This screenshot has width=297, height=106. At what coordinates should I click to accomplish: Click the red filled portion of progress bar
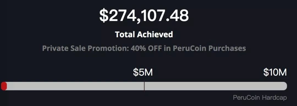point(4,86)
